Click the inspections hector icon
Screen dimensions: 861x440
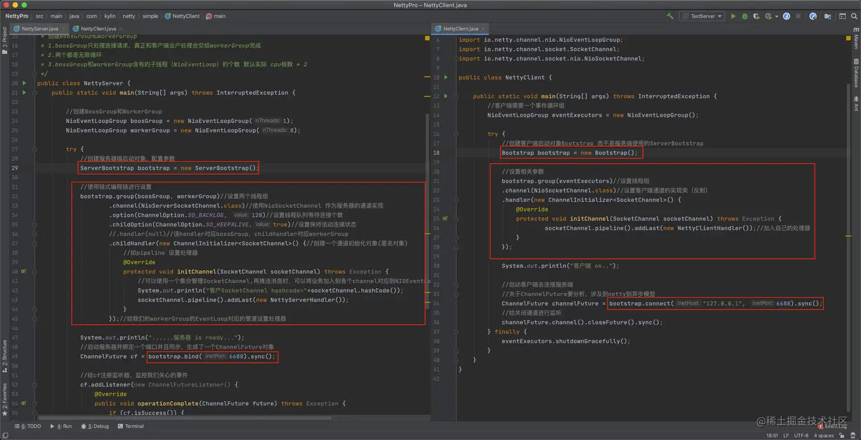click(854, 435)
